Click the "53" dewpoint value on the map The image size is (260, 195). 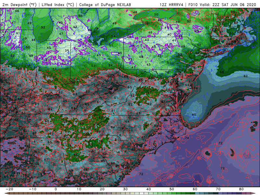click(180, 54)
